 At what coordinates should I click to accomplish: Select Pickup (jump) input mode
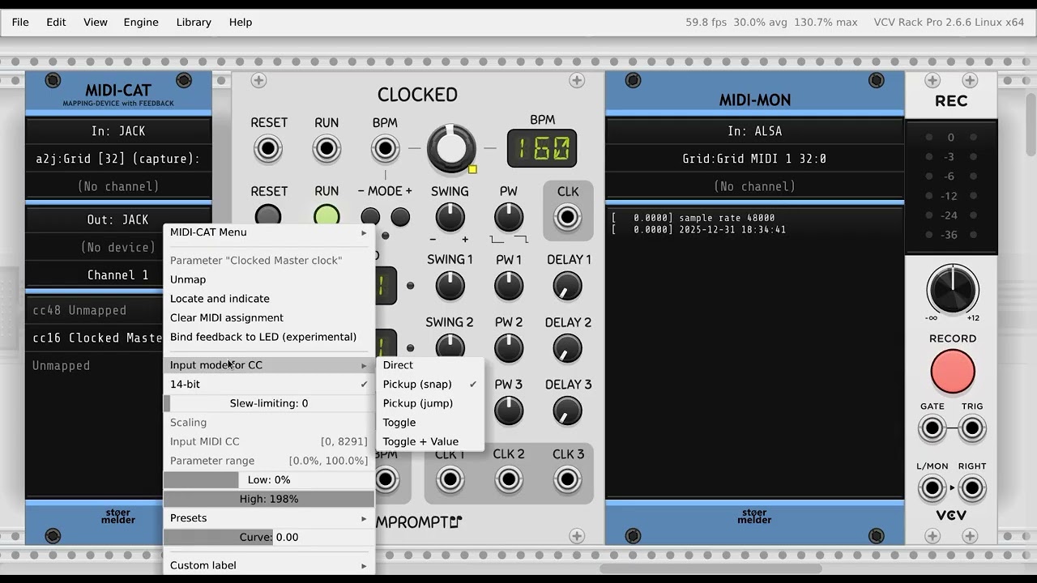(430, 403)
